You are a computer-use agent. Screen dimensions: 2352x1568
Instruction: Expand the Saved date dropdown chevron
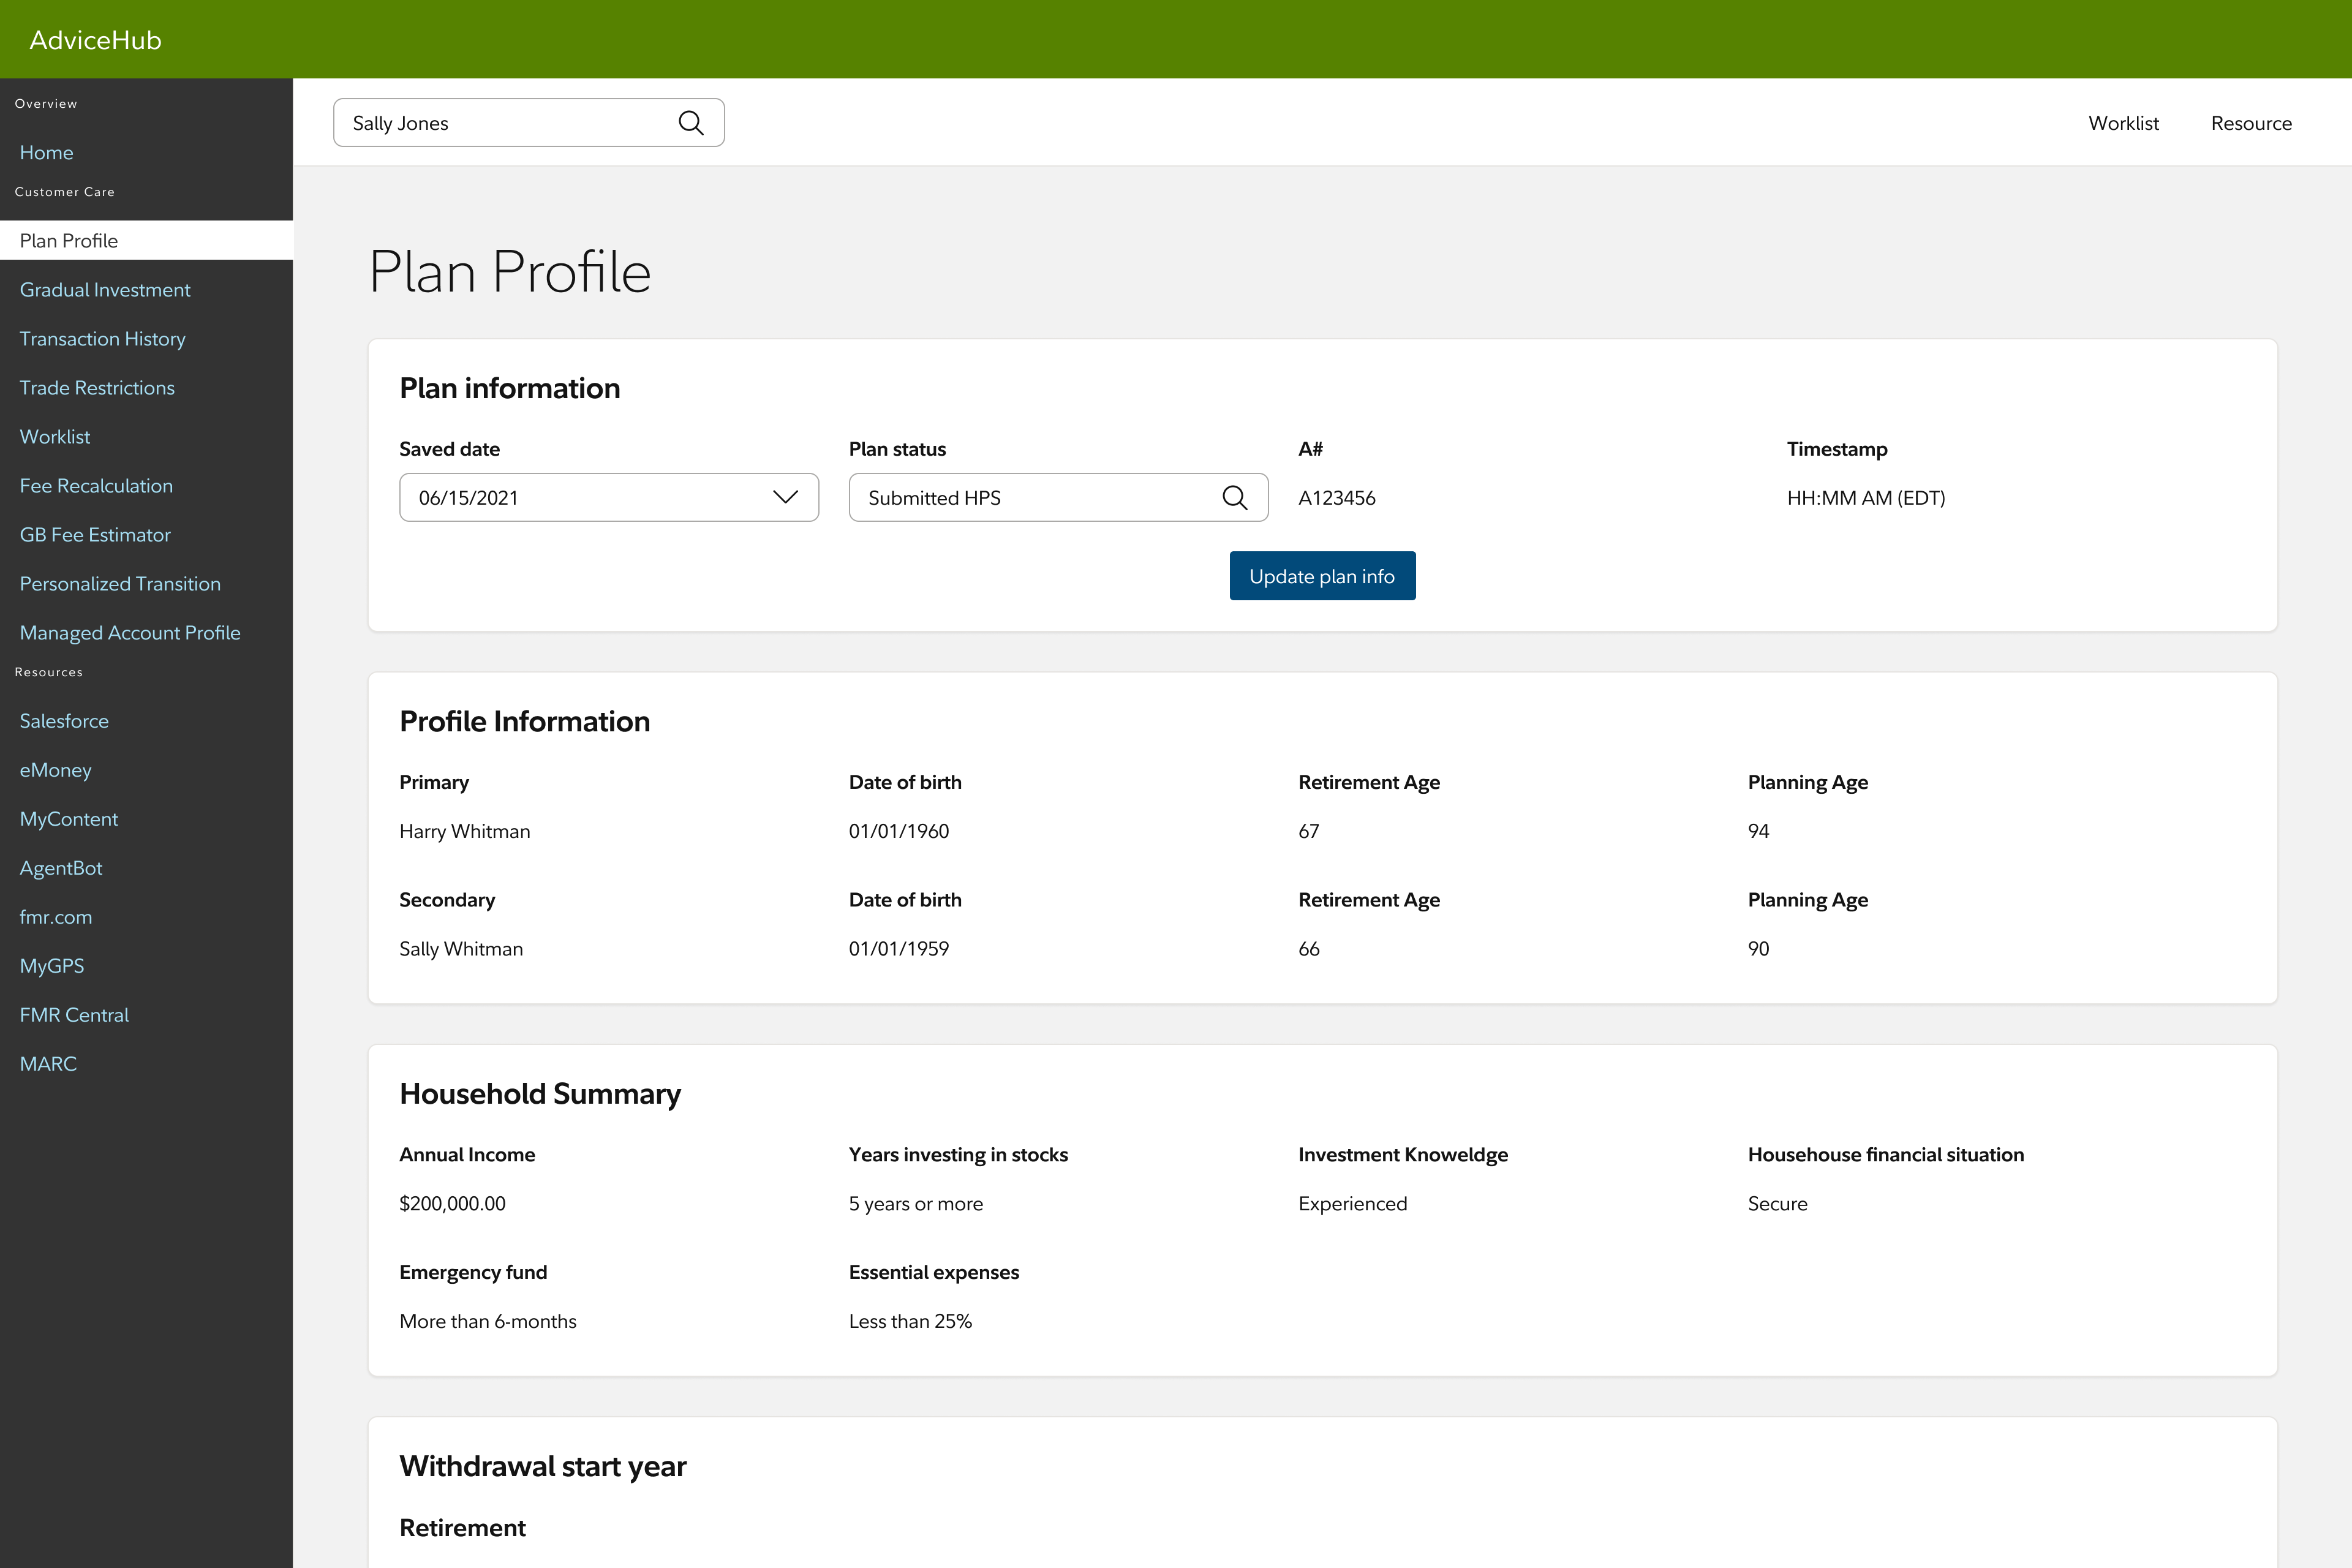point(785,498)
